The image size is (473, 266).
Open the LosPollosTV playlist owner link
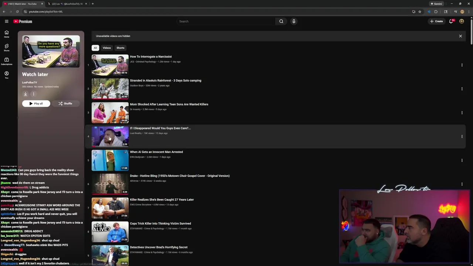[x=30, y=82]
